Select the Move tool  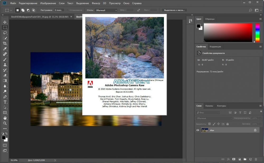(x=5, y=22)
